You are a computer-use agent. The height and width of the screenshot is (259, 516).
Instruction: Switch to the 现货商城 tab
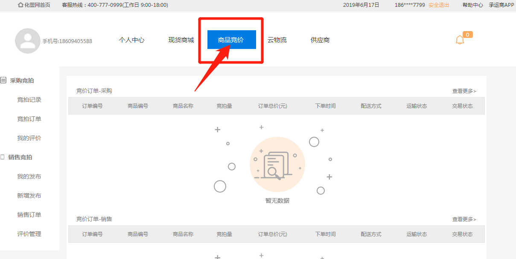point(181,40)
